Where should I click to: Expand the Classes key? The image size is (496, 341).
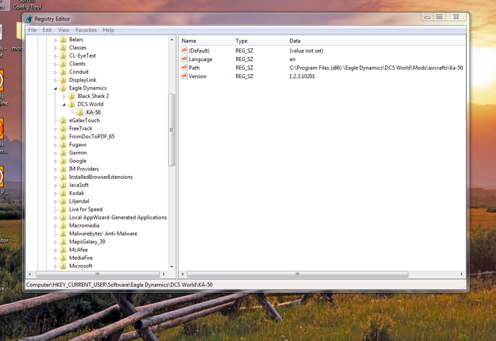tap(56, 48)
